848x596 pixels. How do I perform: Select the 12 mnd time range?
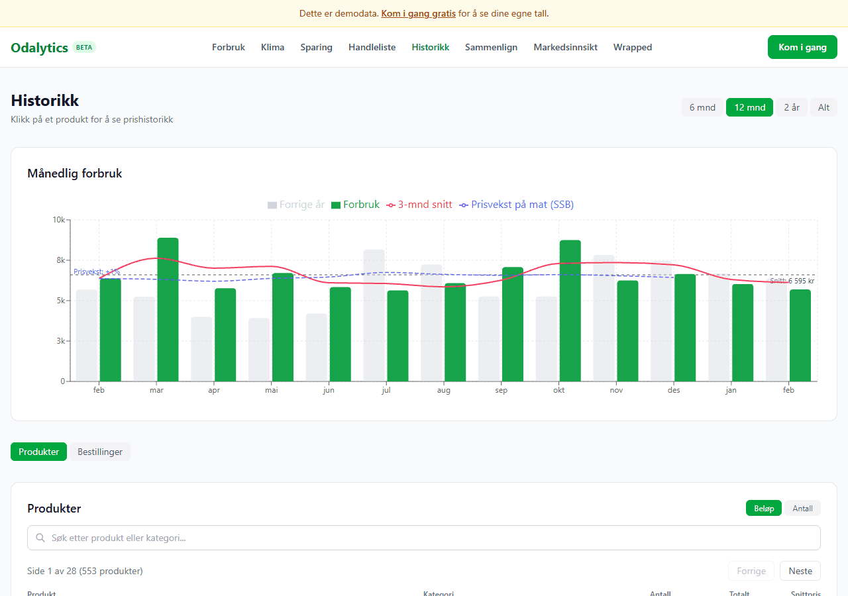click(749, 107)
